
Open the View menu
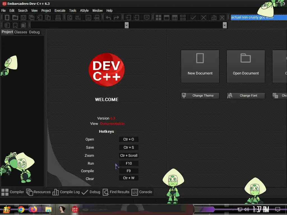coord(34,11)
